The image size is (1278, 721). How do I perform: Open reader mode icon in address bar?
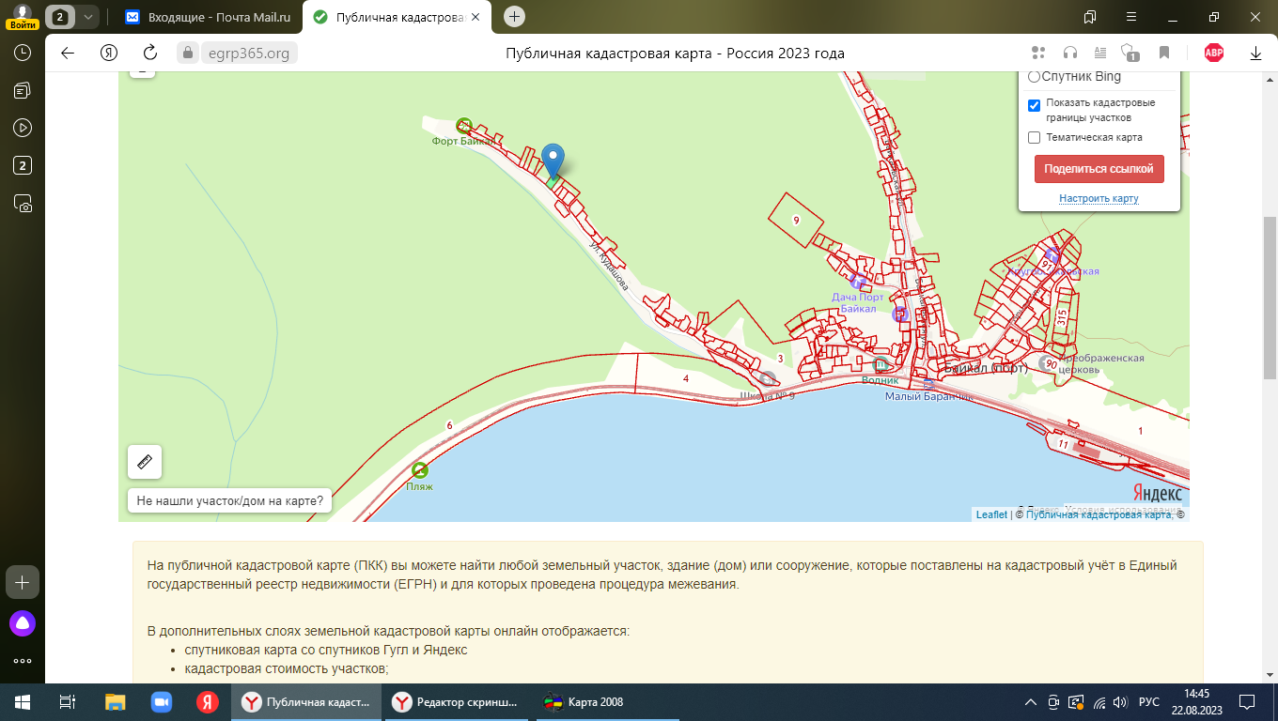pos(1101,54)
